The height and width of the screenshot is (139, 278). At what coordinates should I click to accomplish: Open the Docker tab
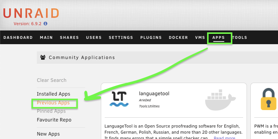(178, 38)
